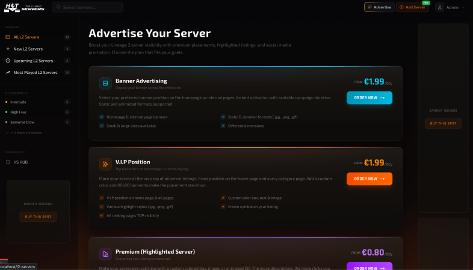Open Most Played L2 Servers
The image size is (473, 270).
coord(38,72)
